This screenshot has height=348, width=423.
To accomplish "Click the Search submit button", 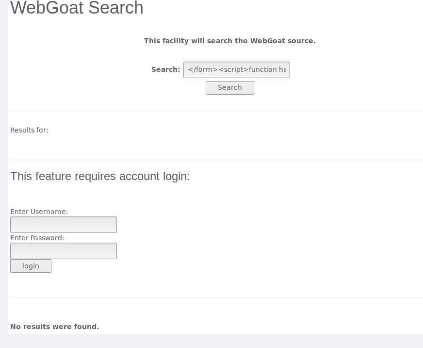I will tap(230, 88).
